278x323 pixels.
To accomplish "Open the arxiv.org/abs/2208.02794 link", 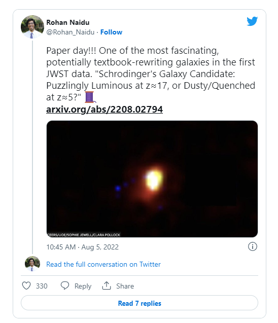I will (105, 109).
